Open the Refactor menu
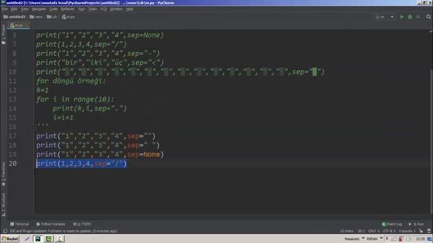The width and height of the screenshot is (433, 243). tap(68, 9)
